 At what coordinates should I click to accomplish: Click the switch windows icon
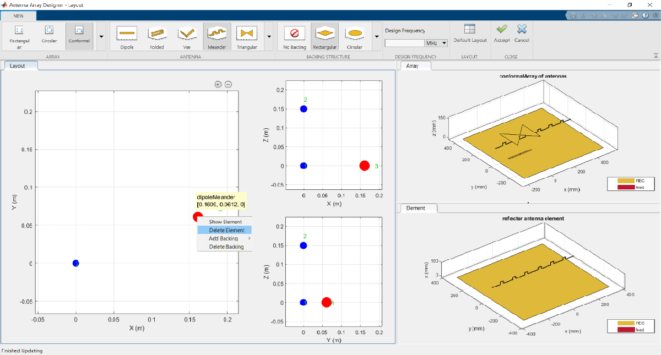635,16
